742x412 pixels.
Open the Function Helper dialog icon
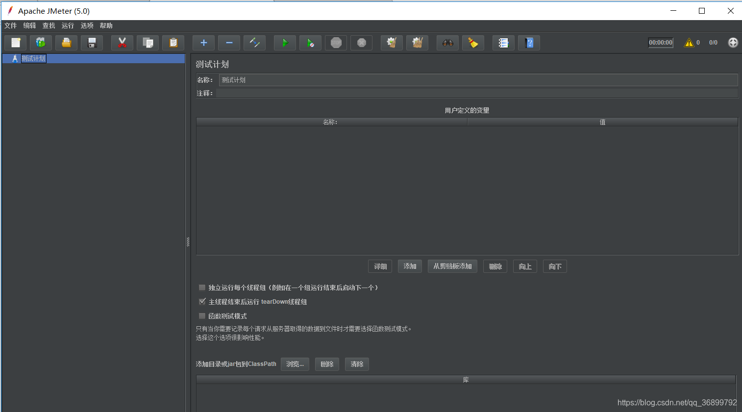(x=503, y=43)
